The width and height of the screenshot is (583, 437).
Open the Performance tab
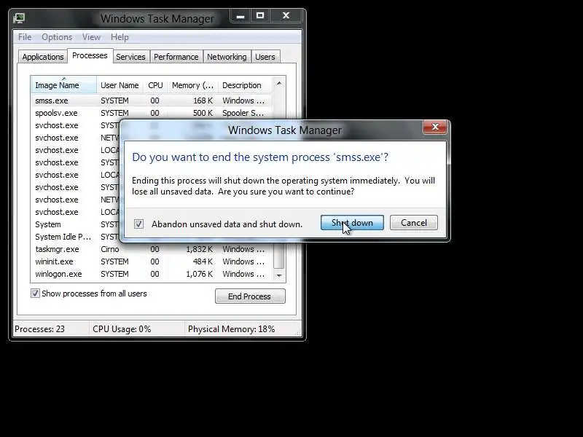[176, 57]
